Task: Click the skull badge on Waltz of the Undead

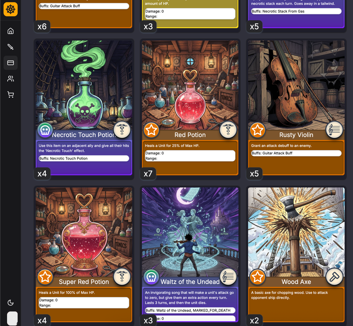Action: tap(151, 277)
